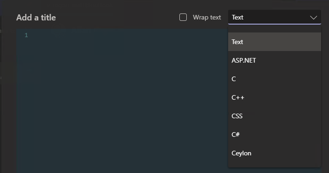The image size is (329, 173).
Task: Click line number 1 in the gutter
Action: (26, 35)
